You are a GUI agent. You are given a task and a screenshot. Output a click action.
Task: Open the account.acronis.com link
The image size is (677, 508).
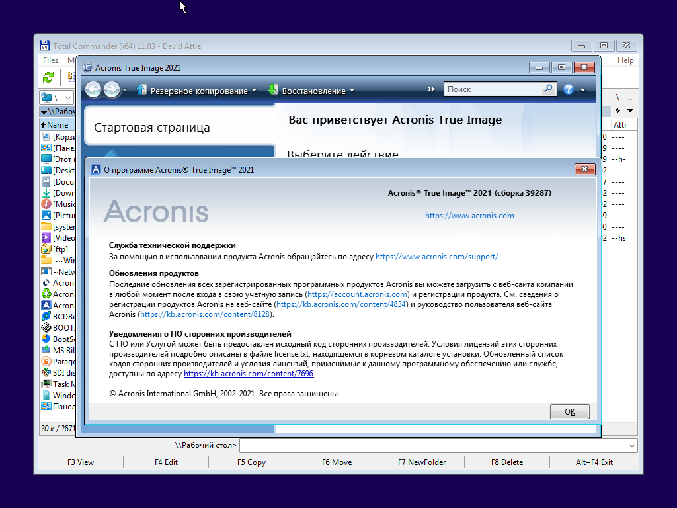click(358, 294)
